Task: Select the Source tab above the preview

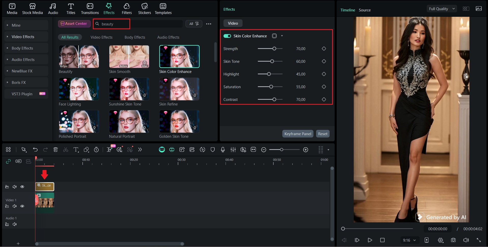Action: point(365,10)
